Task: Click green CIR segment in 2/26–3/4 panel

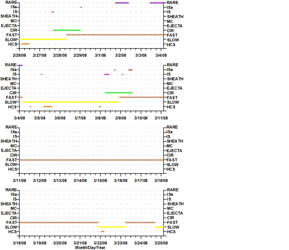Action: click(x=67, y=30)
